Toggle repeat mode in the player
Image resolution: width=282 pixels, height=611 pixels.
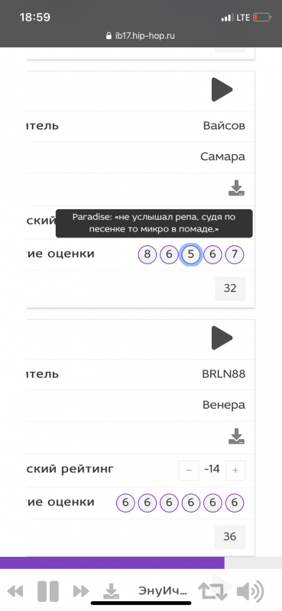pos(212,591)
